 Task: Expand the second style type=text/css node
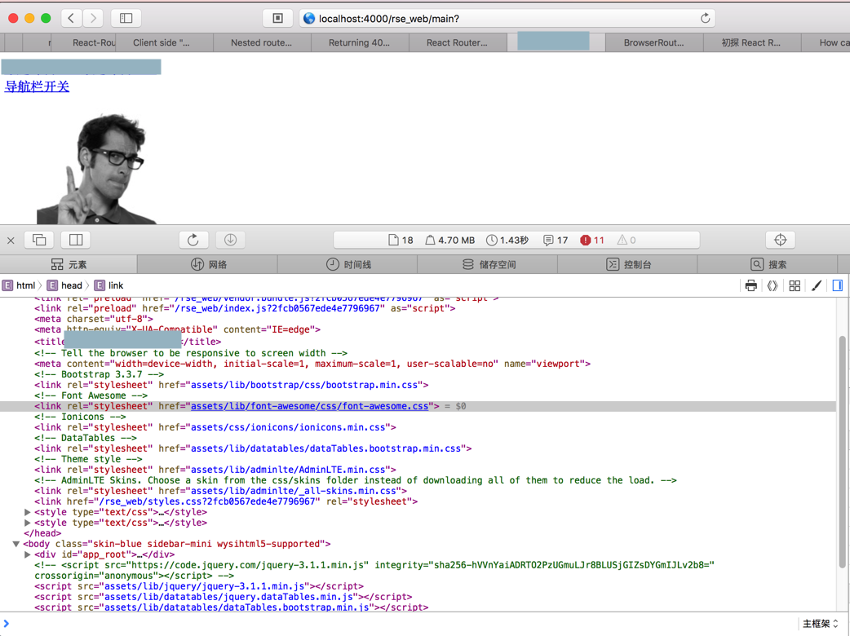[x=27, y=523]
